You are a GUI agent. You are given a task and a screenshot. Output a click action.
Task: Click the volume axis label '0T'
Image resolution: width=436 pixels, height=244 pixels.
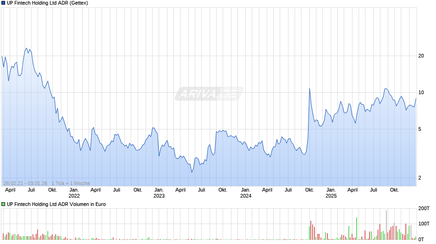pyautogui.click(x=421, y=239)
